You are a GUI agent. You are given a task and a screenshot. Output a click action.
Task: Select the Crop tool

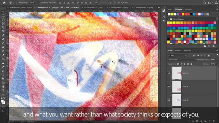(x=3, y=27)
